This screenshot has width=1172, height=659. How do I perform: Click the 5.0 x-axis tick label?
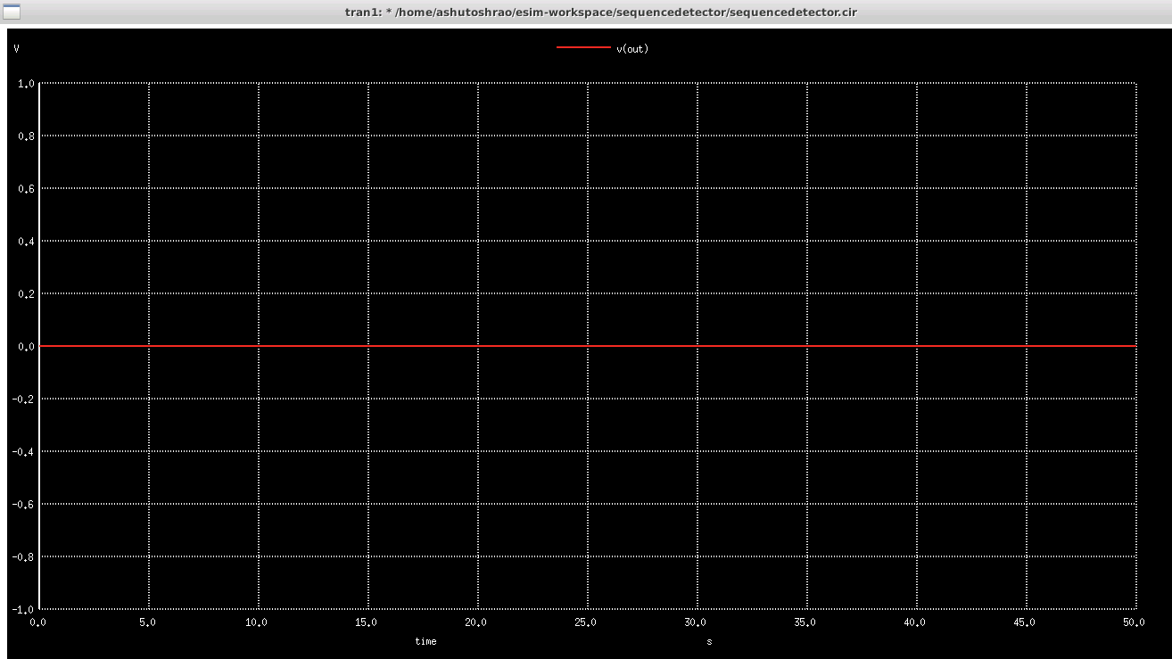click(148, 623)
